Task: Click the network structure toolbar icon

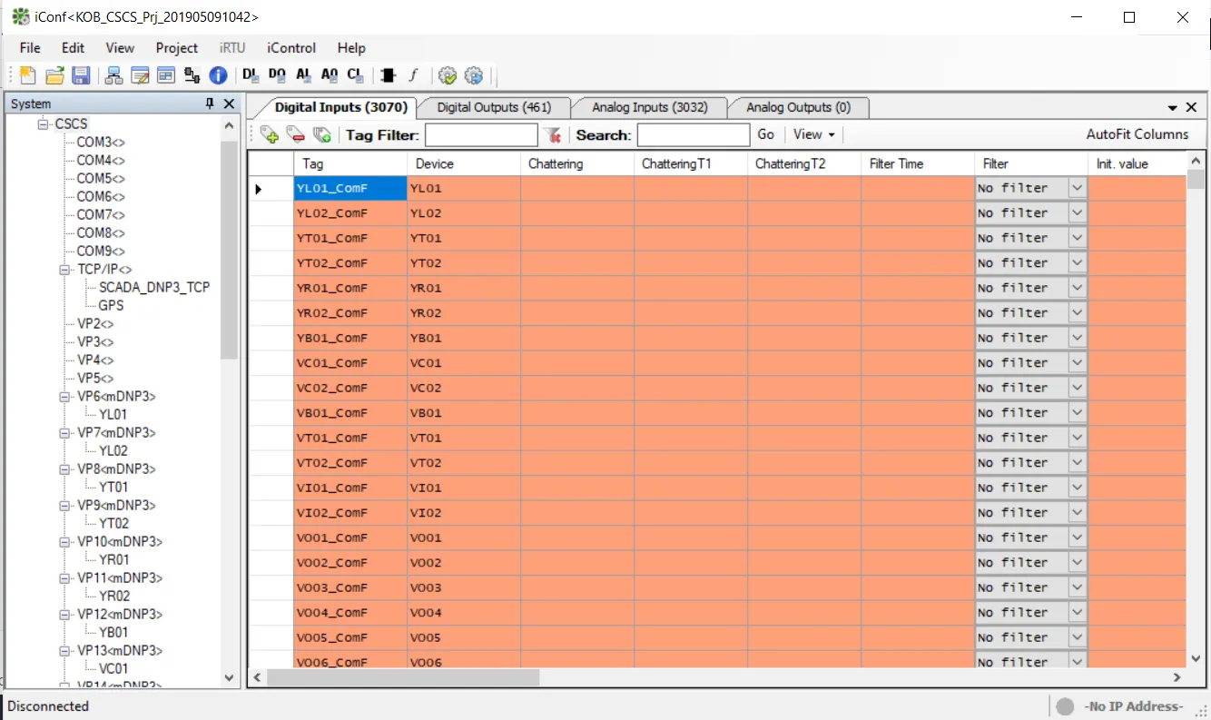Action: [x=113, y=75]
